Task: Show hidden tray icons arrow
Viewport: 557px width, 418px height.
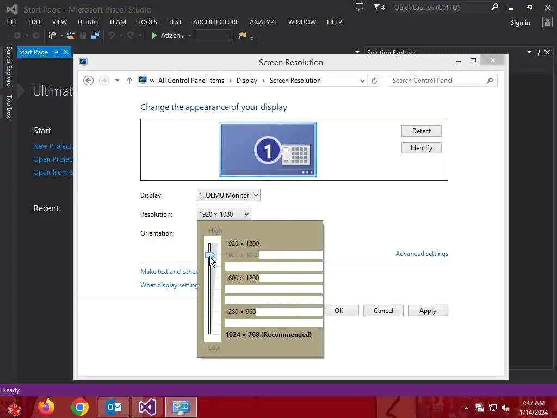Action: tap(466, 408)
